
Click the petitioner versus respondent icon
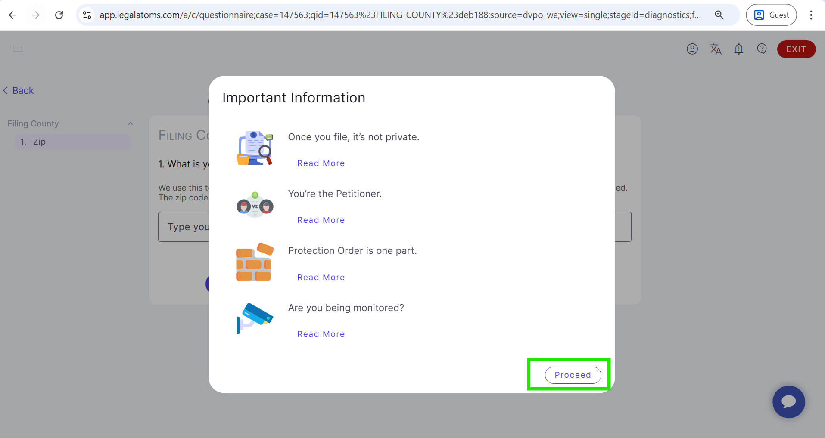[x=255, y=205]
